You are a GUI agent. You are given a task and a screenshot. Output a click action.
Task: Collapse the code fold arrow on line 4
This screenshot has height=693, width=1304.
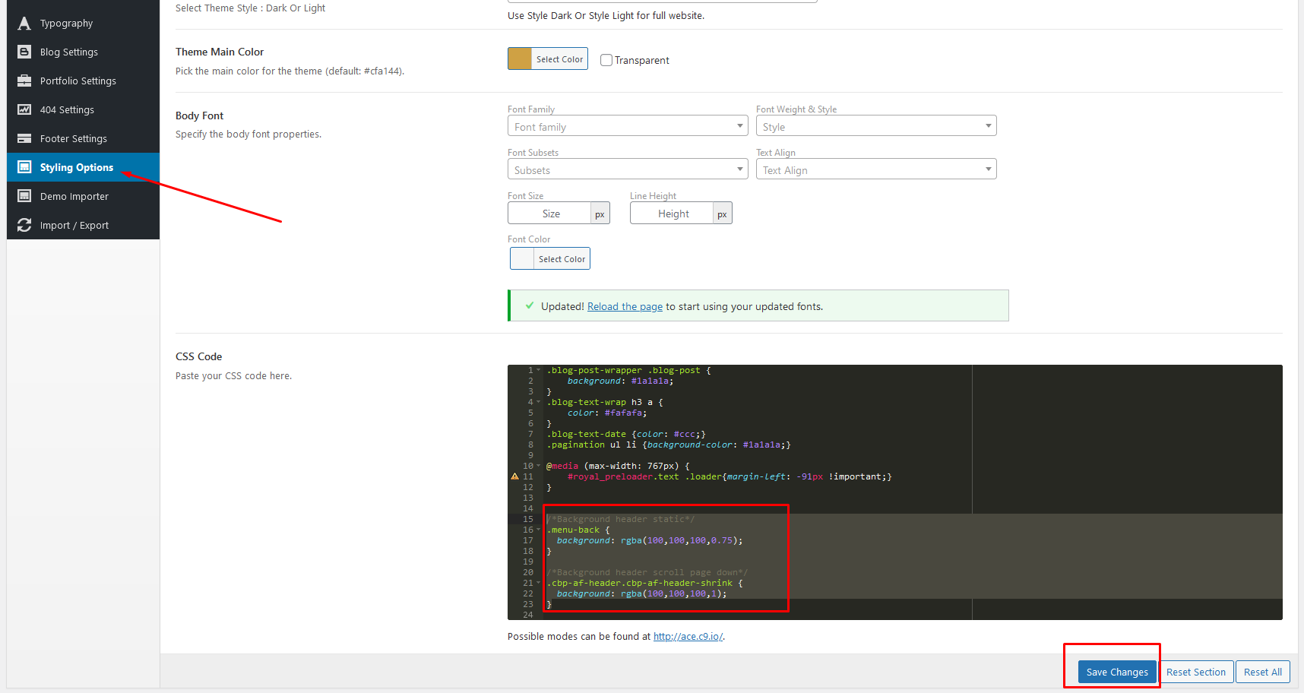point(539,402)
